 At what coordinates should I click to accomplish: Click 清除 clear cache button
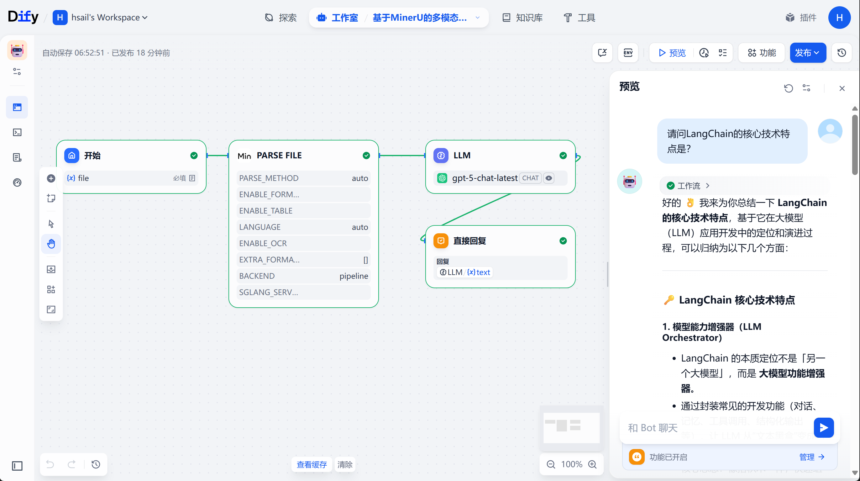coord(345,464)
